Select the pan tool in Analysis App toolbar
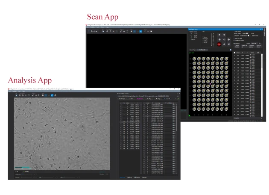269x195 pixels. pos(16,95)
